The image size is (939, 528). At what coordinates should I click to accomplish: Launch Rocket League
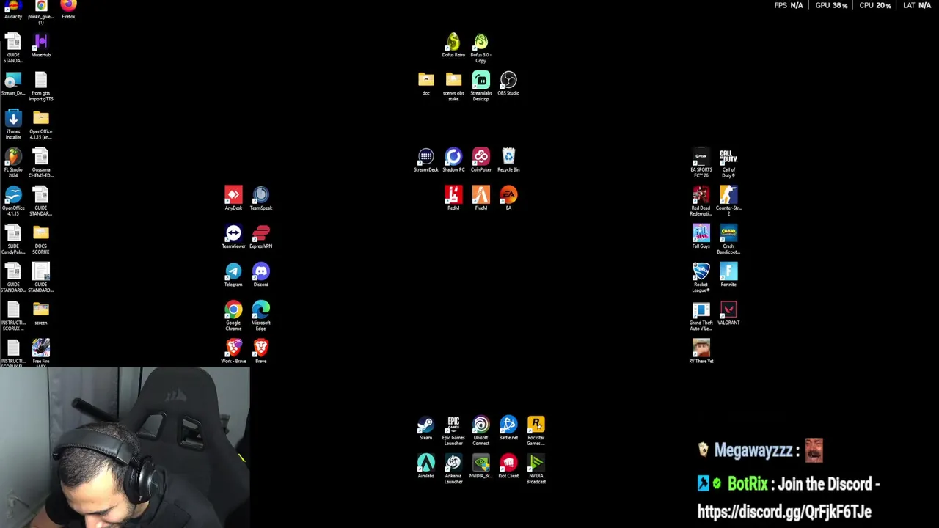[x=701, y=277]
